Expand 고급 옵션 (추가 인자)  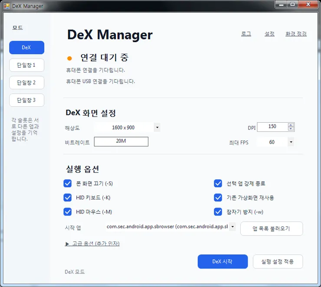pos(92,244)
